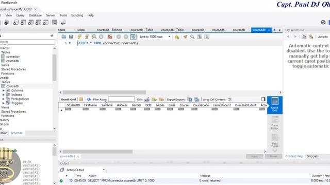Beautify query with broom icon
Viewport: 330px width, 185px height.
click(185, 36)
